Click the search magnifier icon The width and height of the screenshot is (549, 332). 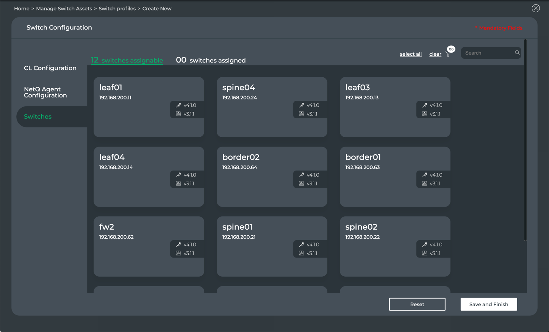pyautogui.click(x=517, y=53)
